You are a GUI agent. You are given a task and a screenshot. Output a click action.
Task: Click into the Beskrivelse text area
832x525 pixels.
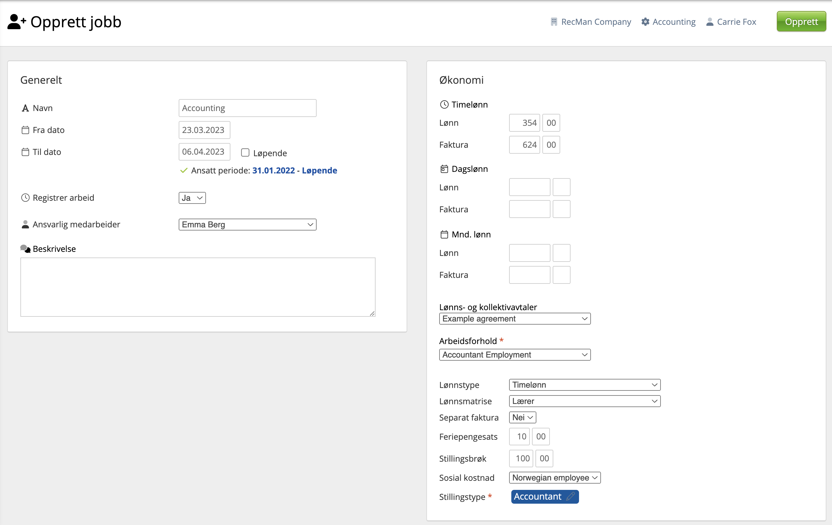pos(197,287)
